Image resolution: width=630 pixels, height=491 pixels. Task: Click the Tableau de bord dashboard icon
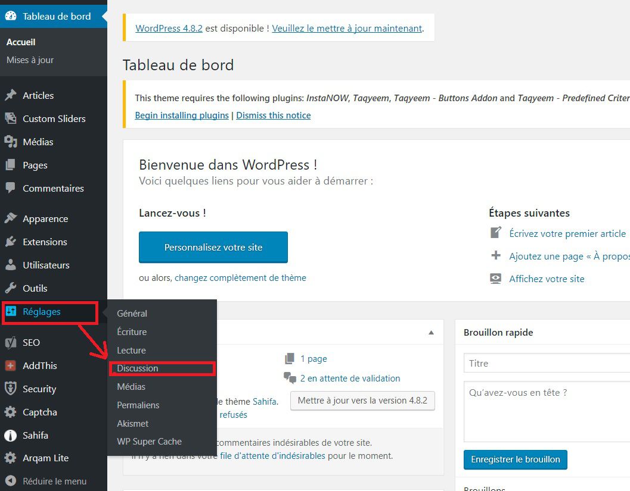[11, 16]
